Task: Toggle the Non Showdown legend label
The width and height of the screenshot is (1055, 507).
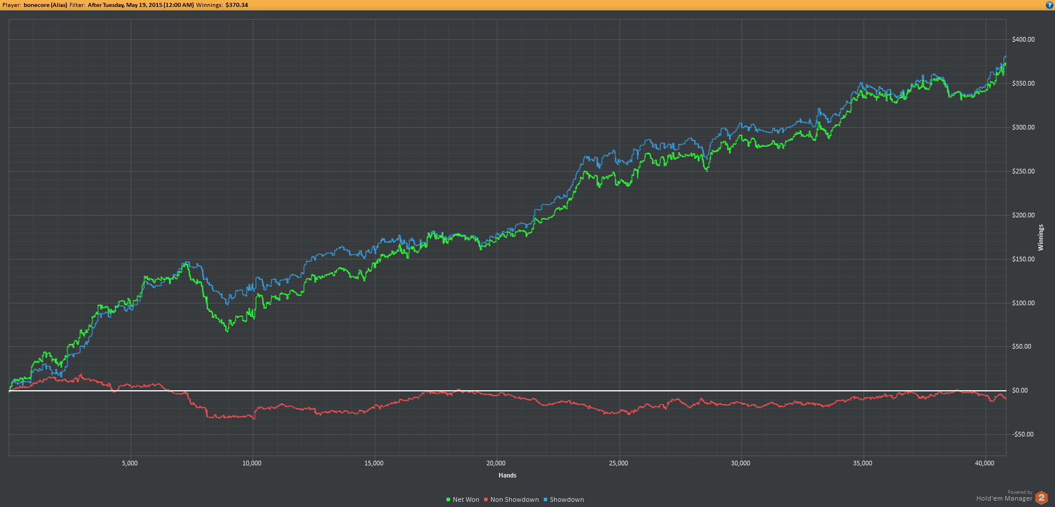Action: point(515,499)
